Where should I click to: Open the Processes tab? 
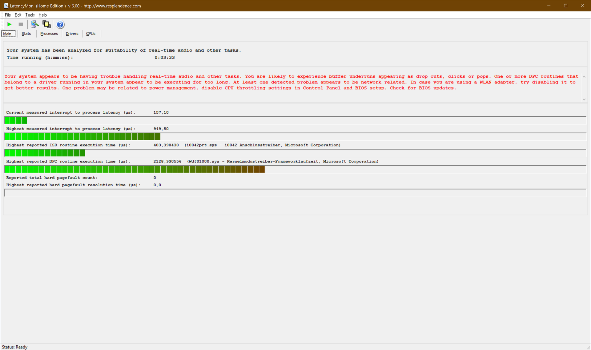coord(49,34)
